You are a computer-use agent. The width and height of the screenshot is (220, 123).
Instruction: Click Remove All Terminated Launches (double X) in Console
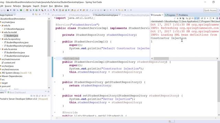183,18
